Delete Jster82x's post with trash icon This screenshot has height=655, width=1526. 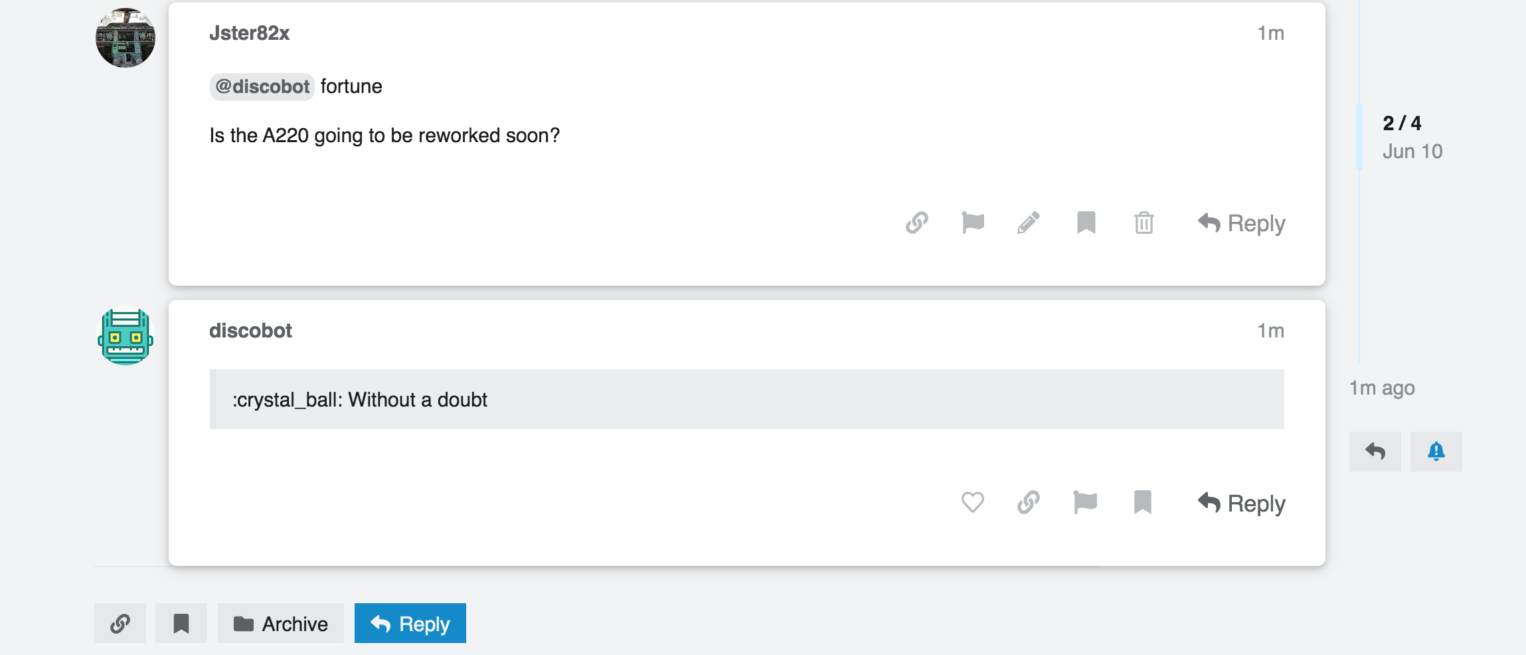tap(1144, 223)
